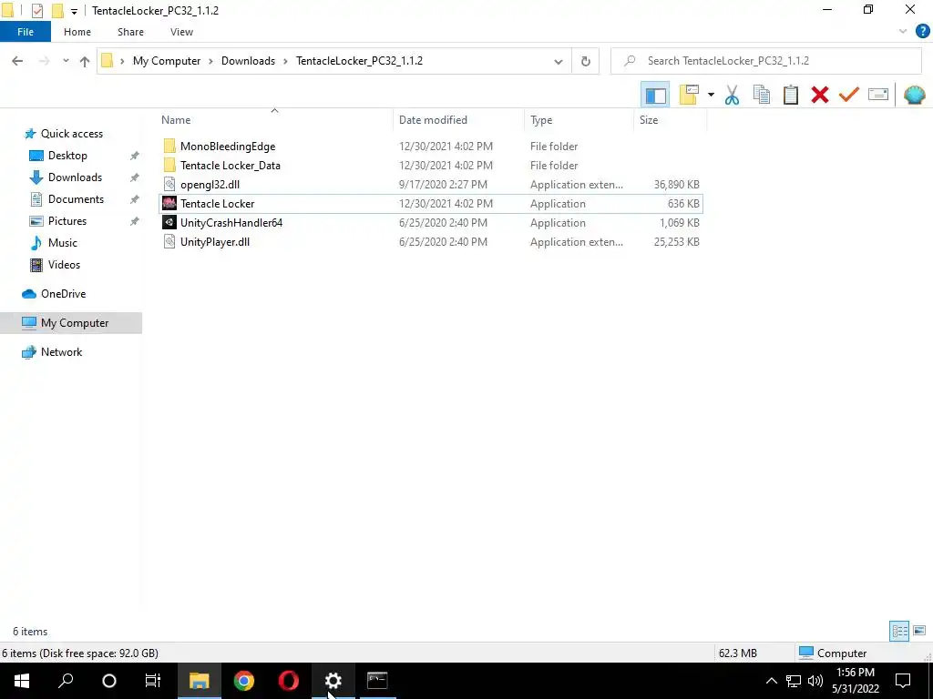The image size is (933, 699).
Task: Select the Tentacle Locker_Data folder
Action: pyautogui.click(x=230, y=166)
